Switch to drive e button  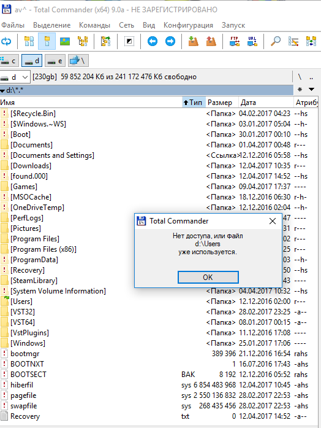click(55, 61)
